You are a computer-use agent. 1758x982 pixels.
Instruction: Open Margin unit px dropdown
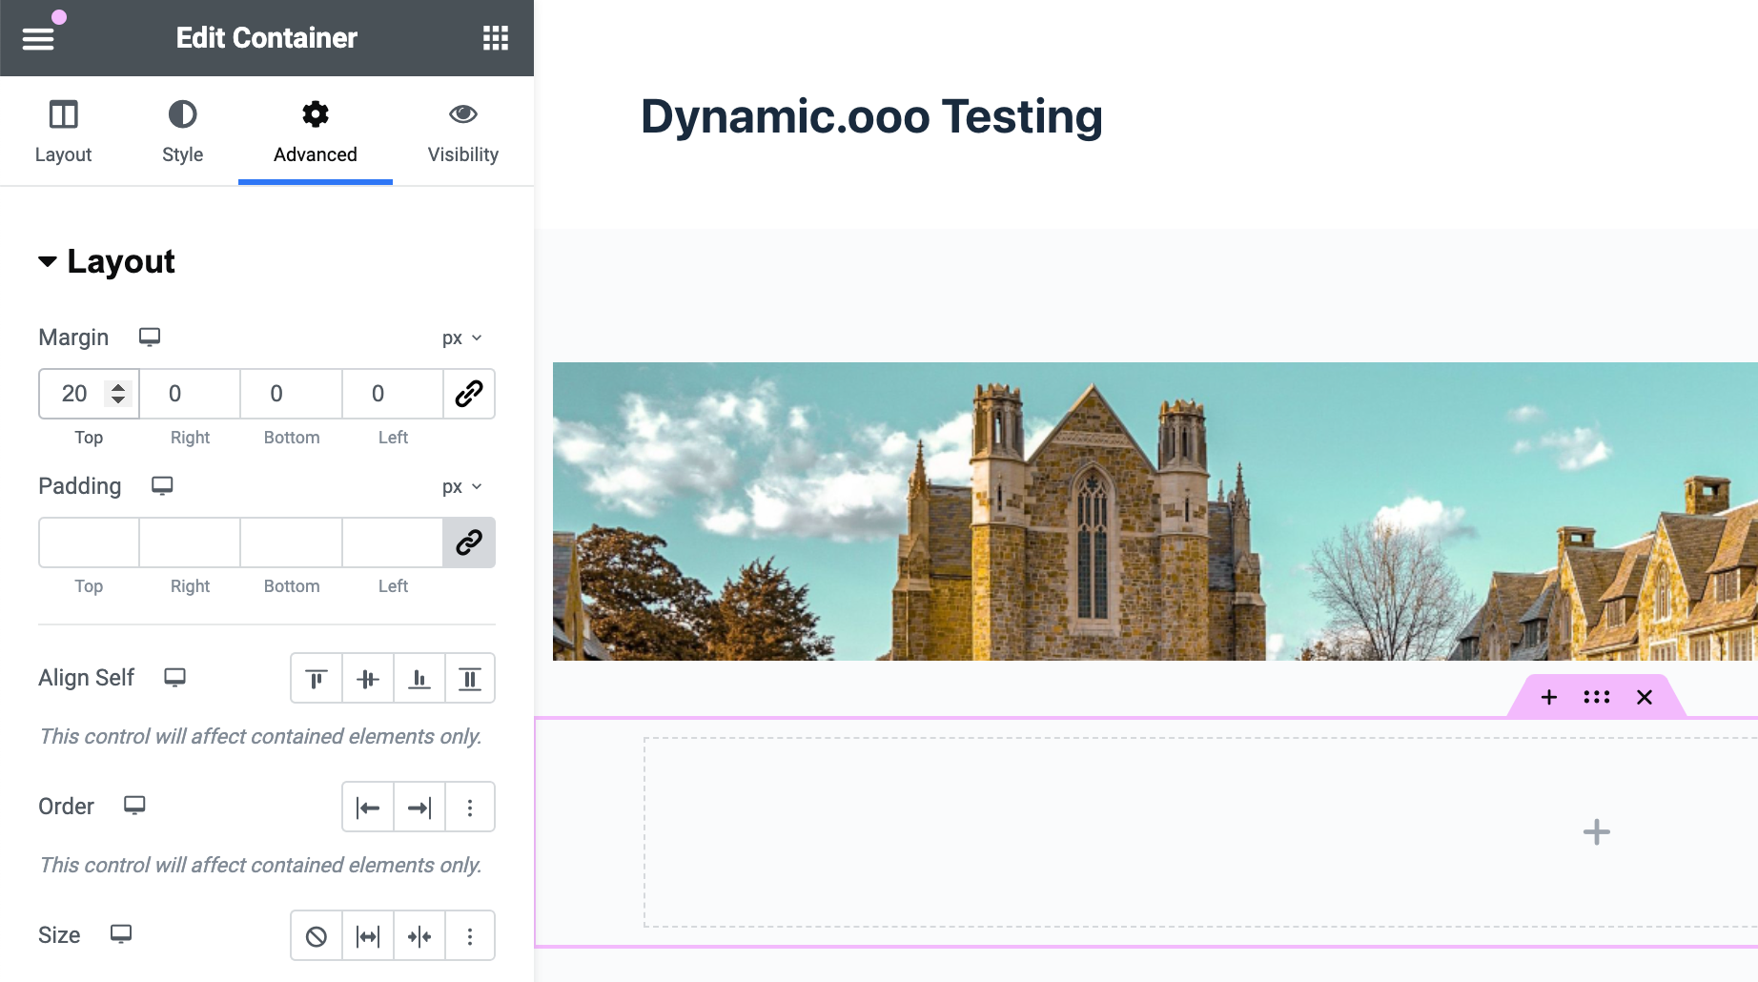point(461,338)
